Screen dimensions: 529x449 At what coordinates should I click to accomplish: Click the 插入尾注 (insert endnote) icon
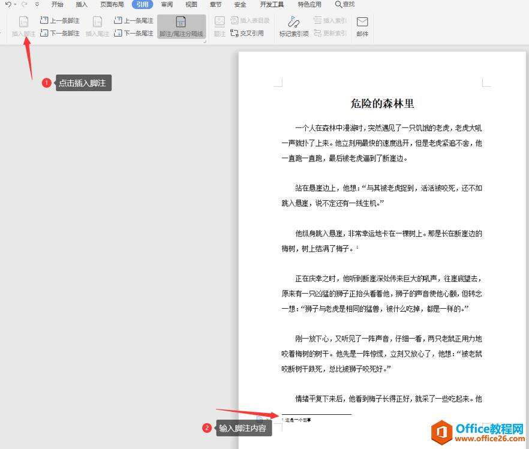[x=98, y=22]
